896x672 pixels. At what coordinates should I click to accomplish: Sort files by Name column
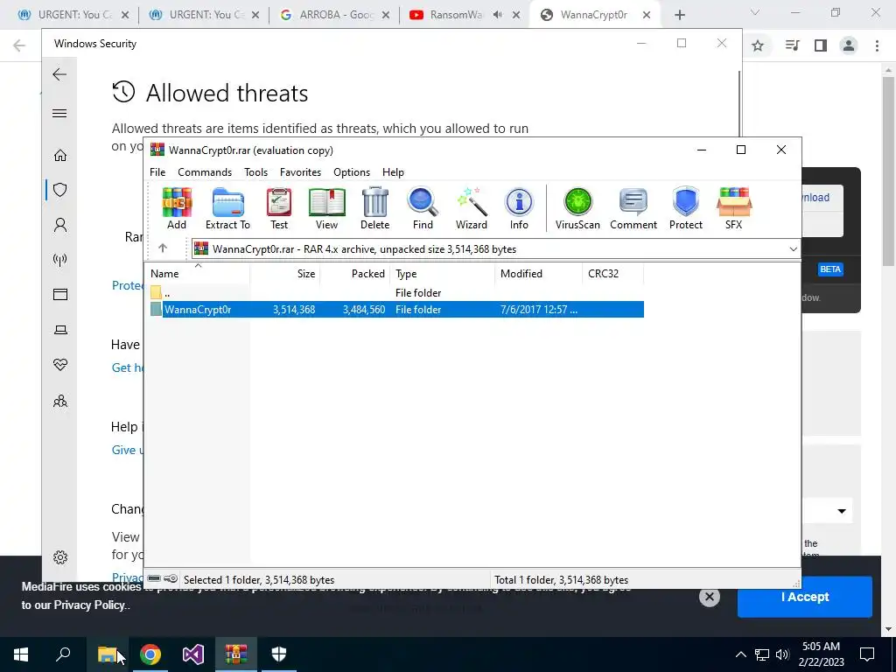197,274
